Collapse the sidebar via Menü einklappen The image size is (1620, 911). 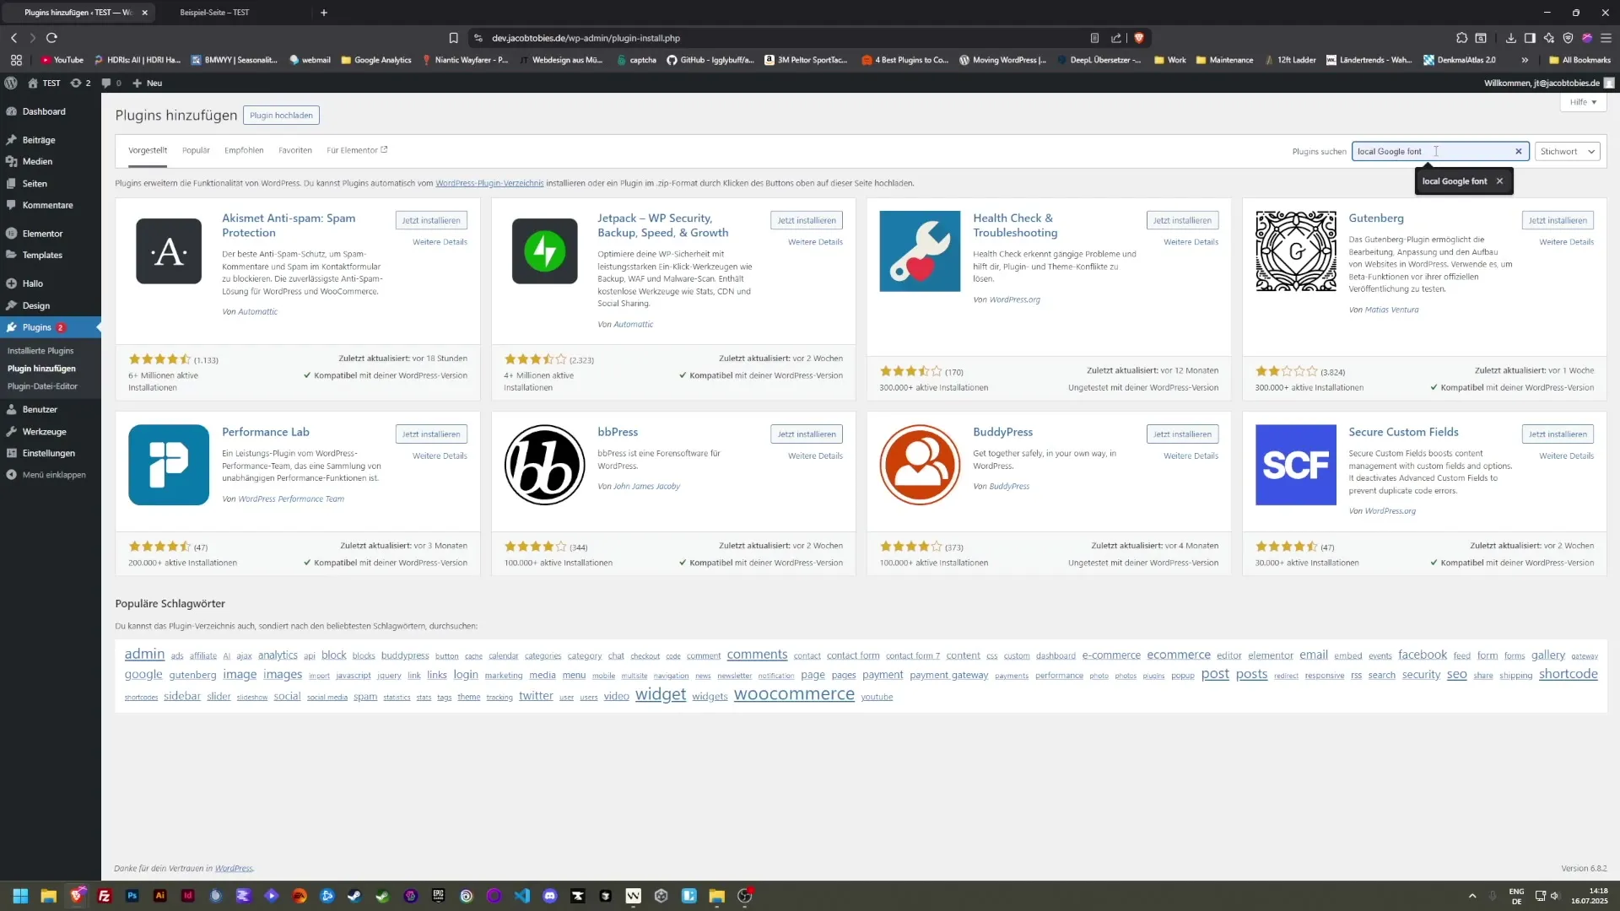point(51,474)
